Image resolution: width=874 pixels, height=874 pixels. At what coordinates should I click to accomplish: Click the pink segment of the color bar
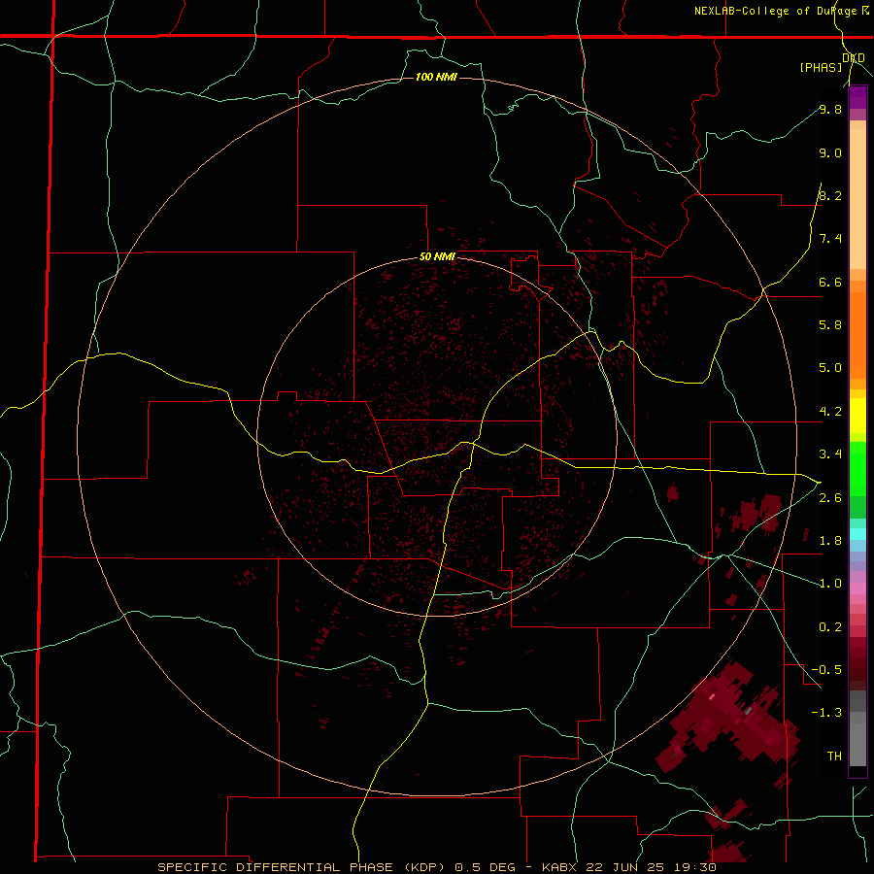[x=857, y=588]
